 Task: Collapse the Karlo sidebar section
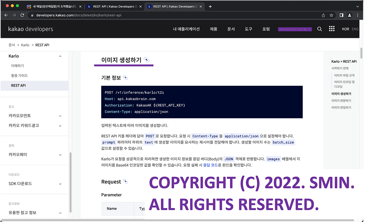coord(60,56)
